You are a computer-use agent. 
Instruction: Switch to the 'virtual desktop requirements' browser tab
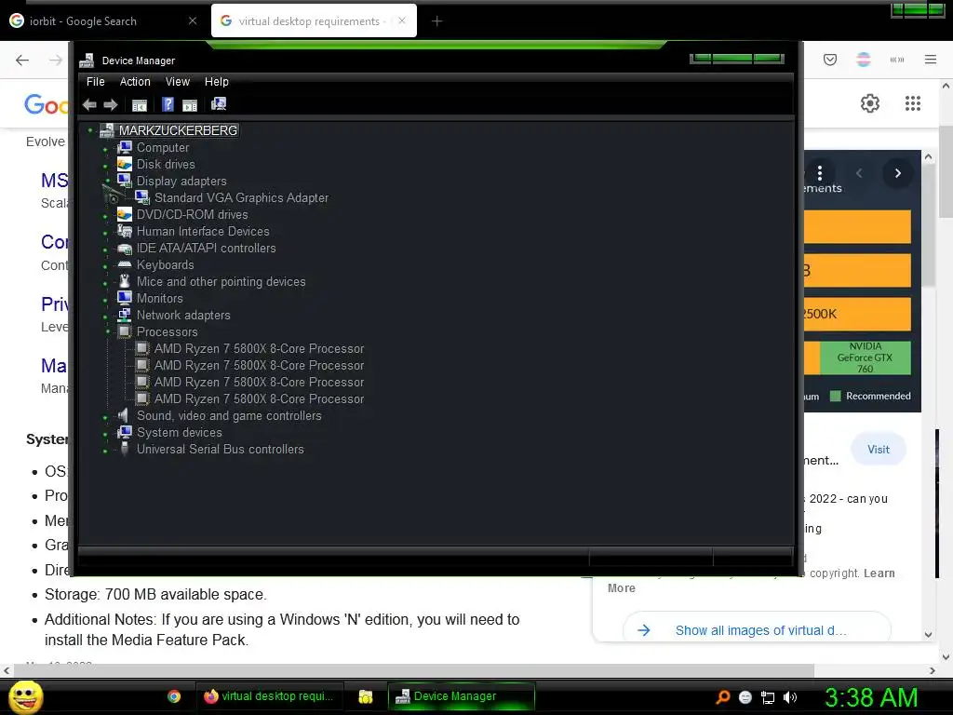(314, 21)
